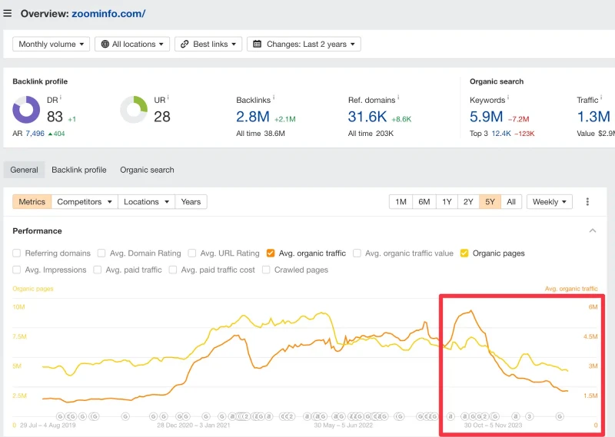This screenshot has width=615, height=437.
Task: Open the 1.3M traffic value
Action: (x=593, y=117)
